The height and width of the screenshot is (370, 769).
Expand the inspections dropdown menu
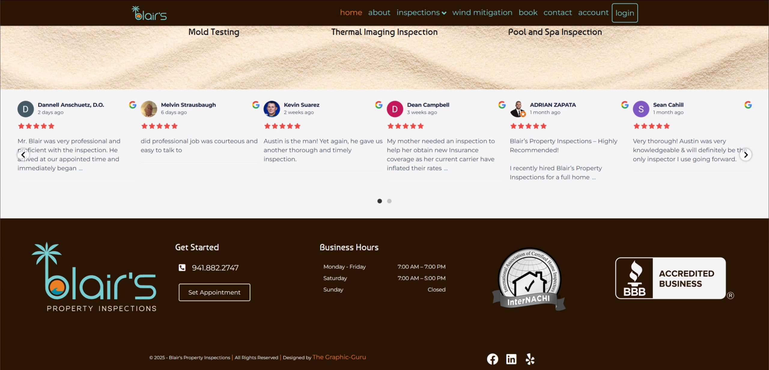click(421, 13)
